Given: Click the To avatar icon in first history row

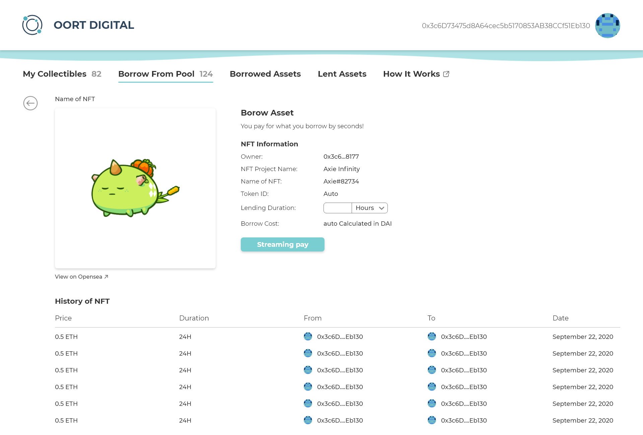Looking at the screenshot, I should (432, 337).
